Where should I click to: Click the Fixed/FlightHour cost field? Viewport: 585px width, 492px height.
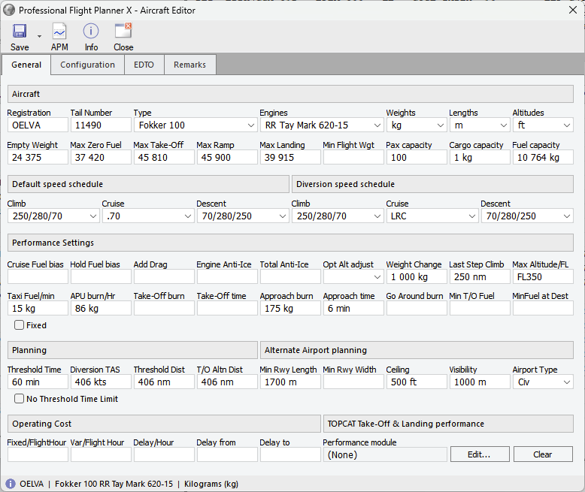click(x=38, y=454)
